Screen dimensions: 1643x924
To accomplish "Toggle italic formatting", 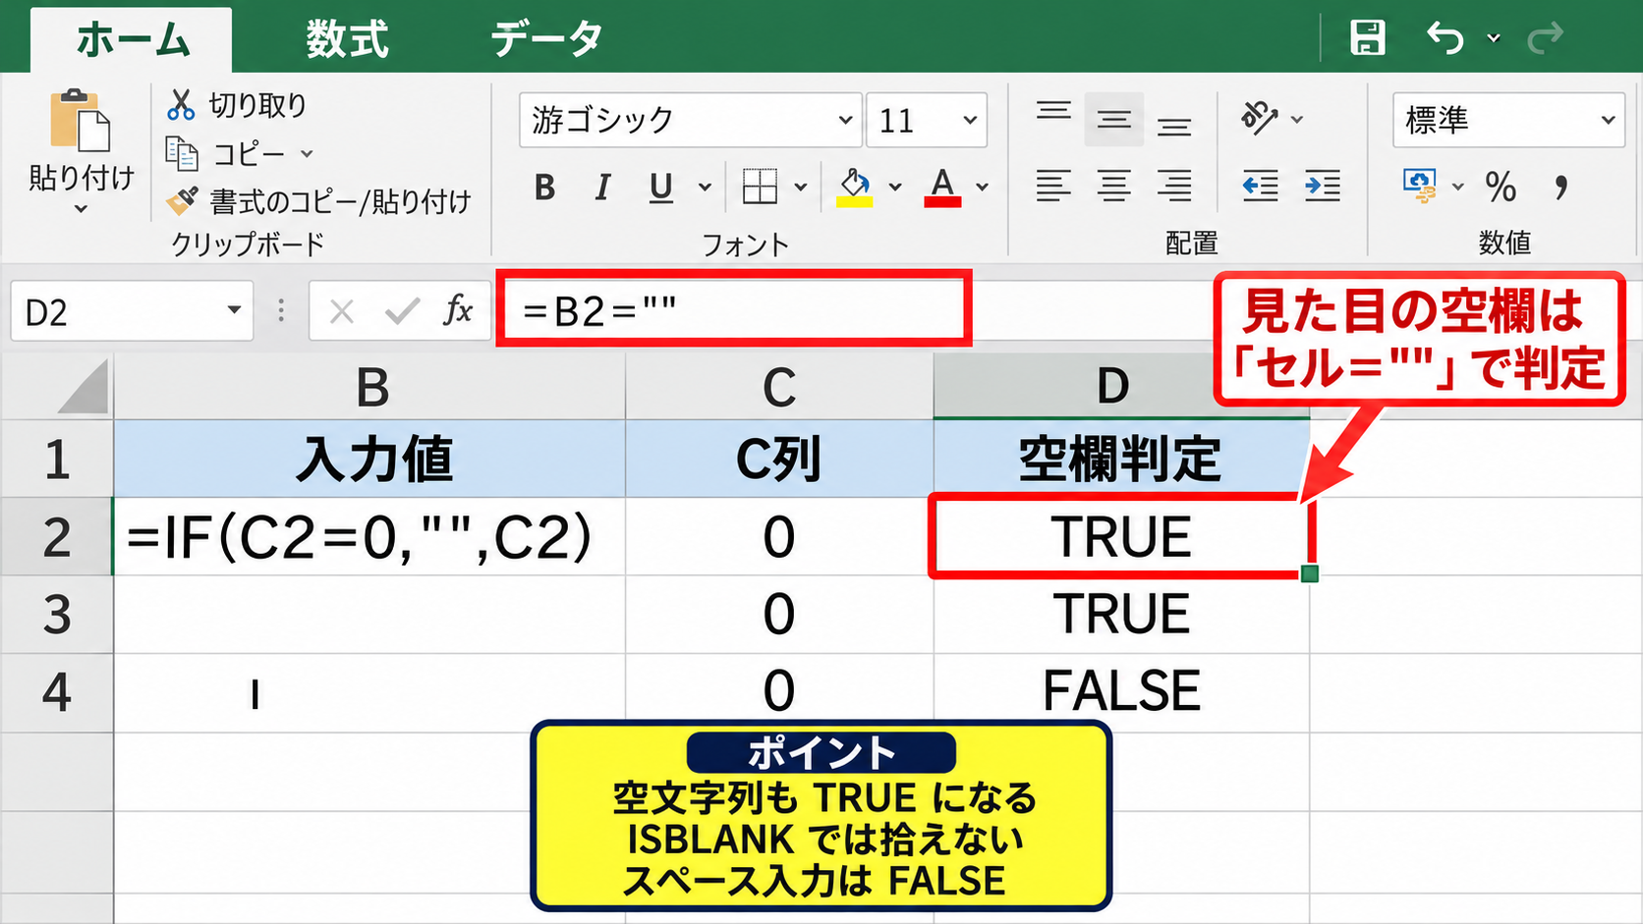I will tap(602, 187).
